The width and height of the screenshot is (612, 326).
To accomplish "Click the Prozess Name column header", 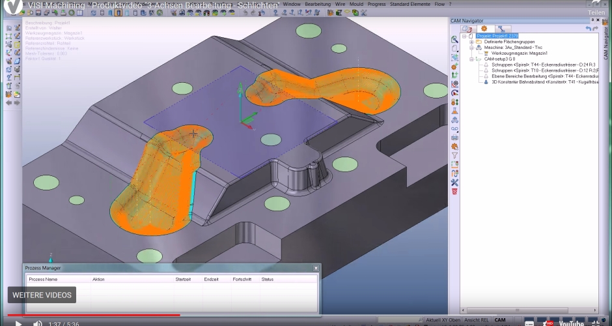I will [x=44, y=280].
